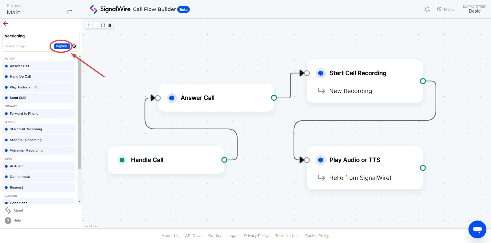Viewport: 491px width, 243px height.
Task: Open version history via the clock icon
Action: pyautogui.click(x=74, y=46)
